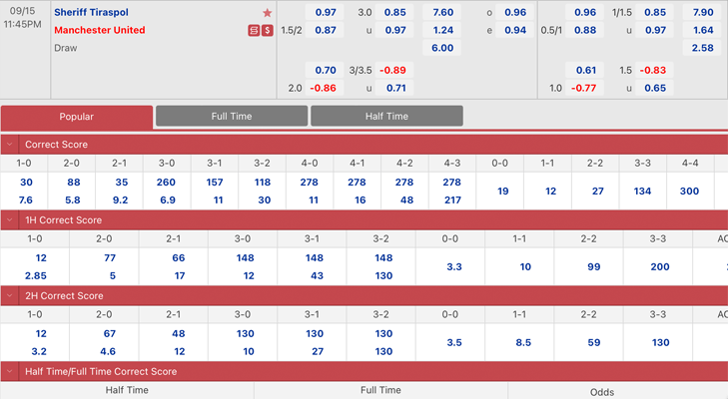This screenshot has width=728, height=399.
Task: Select first-half draw odds 2.58
Action: click(x=702, y=48)
